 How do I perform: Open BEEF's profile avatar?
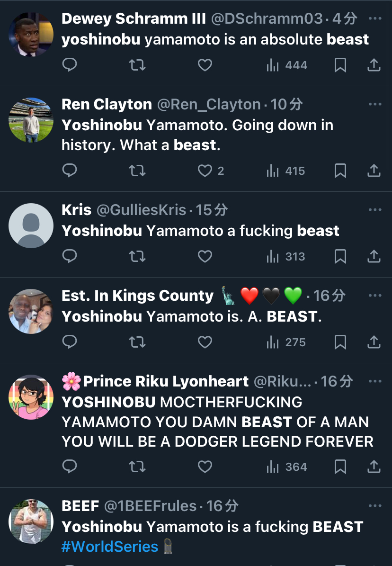tap(31, 521)
